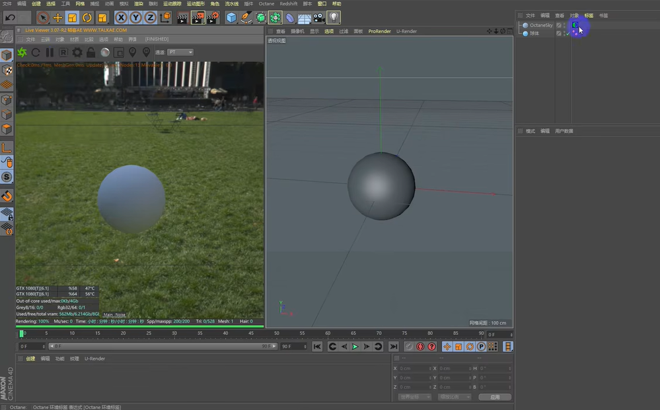
Task: Open the ProRender menu in the viewport
Action: (379, 31)
